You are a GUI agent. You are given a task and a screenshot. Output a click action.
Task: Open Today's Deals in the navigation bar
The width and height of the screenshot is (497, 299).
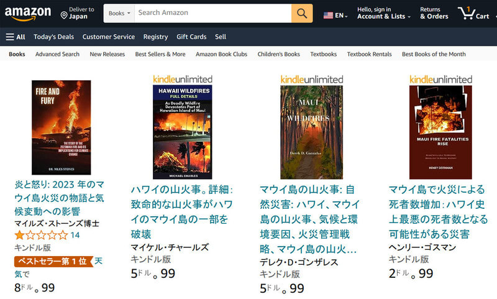tap(54, 37)
